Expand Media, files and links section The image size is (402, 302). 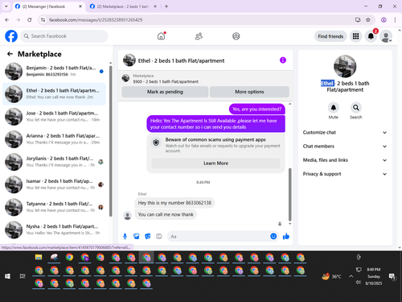click(x=345, y=160)
